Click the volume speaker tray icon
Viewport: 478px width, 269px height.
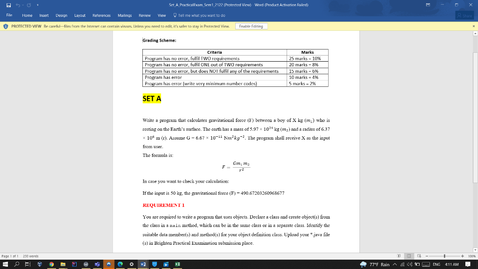[410, 264]
